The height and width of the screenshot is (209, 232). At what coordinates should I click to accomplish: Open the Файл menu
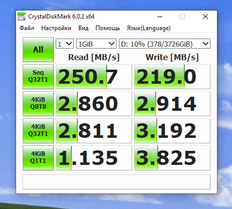[27, 28]
